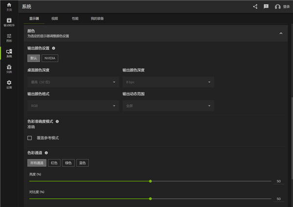Open the 图形 (Graphics) sidebar icon
Screen dimensions: 293x207
[x=9, y=37]
